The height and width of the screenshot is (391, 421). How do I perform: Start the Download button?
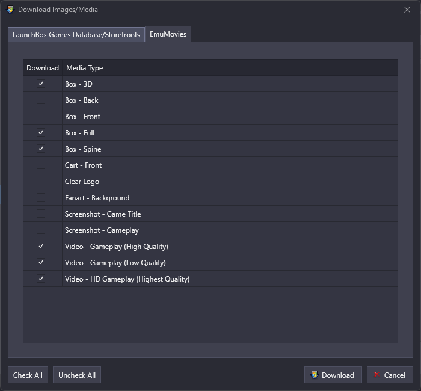(x=333, y=375)
